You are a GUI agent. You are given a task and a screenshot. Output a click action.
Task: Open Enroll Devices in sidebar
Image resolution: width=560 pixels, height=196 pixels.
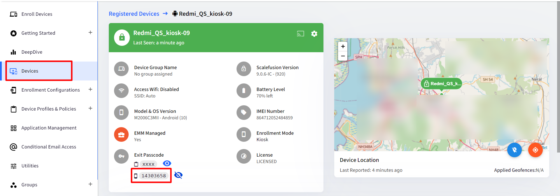(37, 14)
